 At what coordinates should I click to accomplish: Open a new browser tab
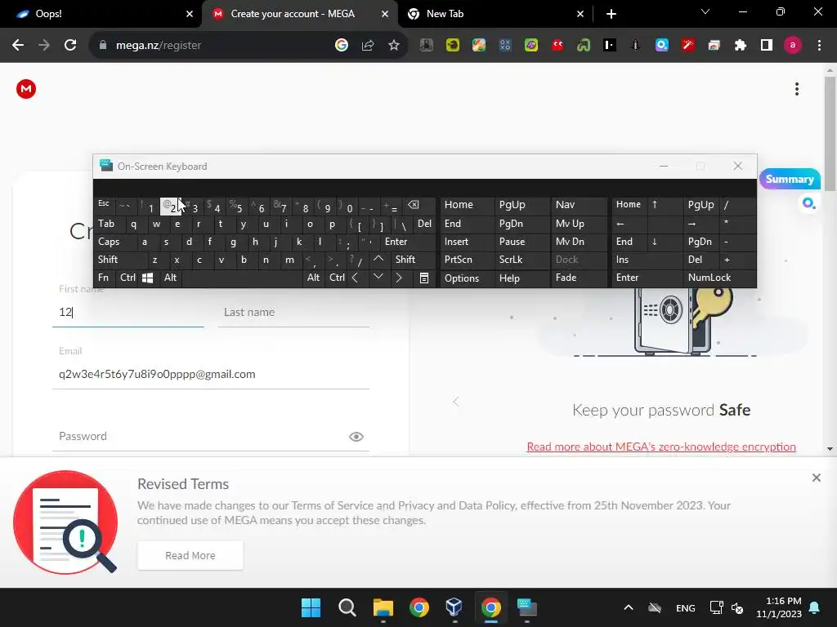(x=611, y=14)
